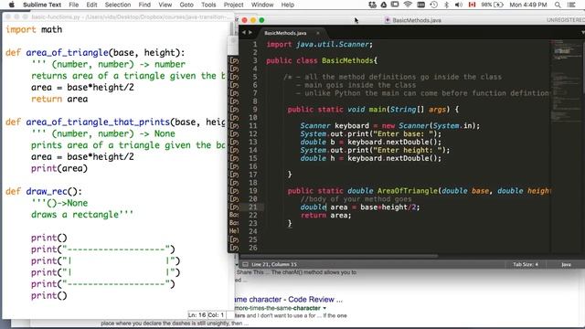Click the Line 21, Column status text
This screenshot has height=329, width=585.
point(274,264)
